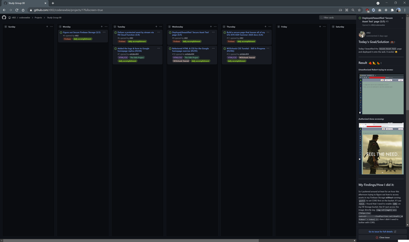Open the 'FEEL THE NEED' screenshot image
The width and height of the screenshot is (409, 242).
[381, 149]
